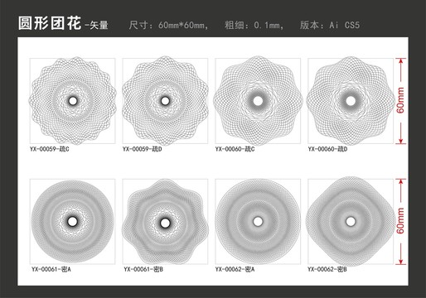Click the label YX-00062-密B
This screenshot has height=298, width=426.
point(327,269)
